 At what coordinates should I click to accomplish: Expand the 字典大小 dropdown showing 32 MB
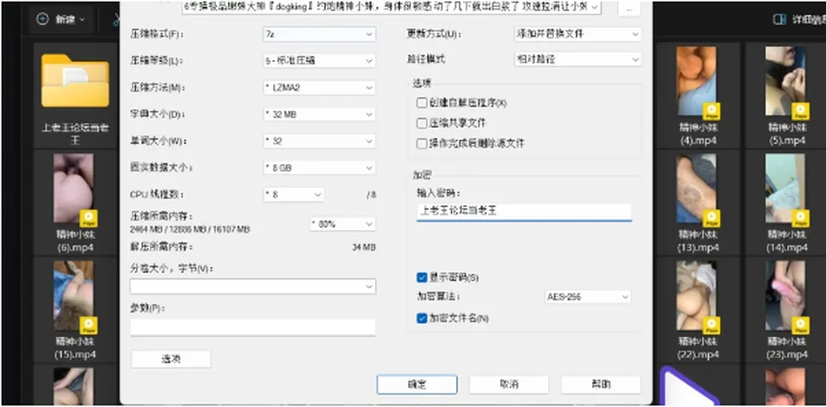(x=319, y=114)
